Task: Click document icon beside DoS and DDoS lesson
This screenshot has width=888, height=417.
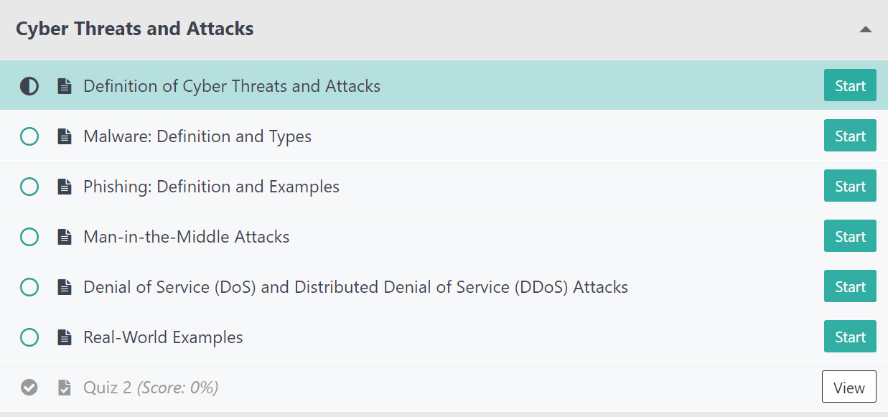Action: click(65, 287)
